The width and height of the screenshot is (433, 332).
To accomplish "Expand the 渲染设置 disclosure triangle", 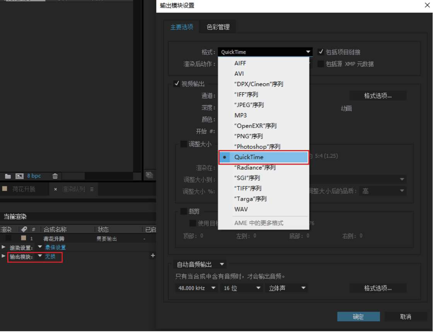I will pyautogui.click(x=3, y=247).
